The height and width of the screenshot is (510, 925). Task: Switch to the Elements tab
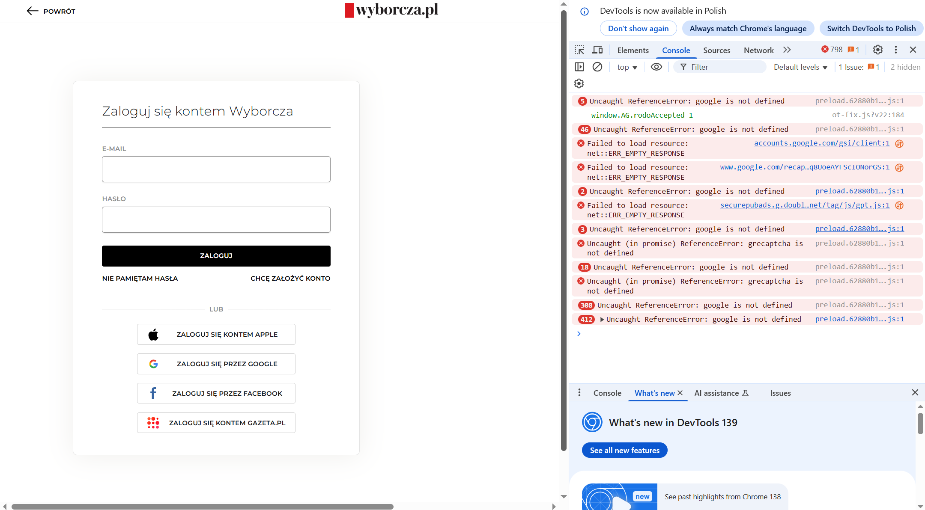(x=633, y=50)
